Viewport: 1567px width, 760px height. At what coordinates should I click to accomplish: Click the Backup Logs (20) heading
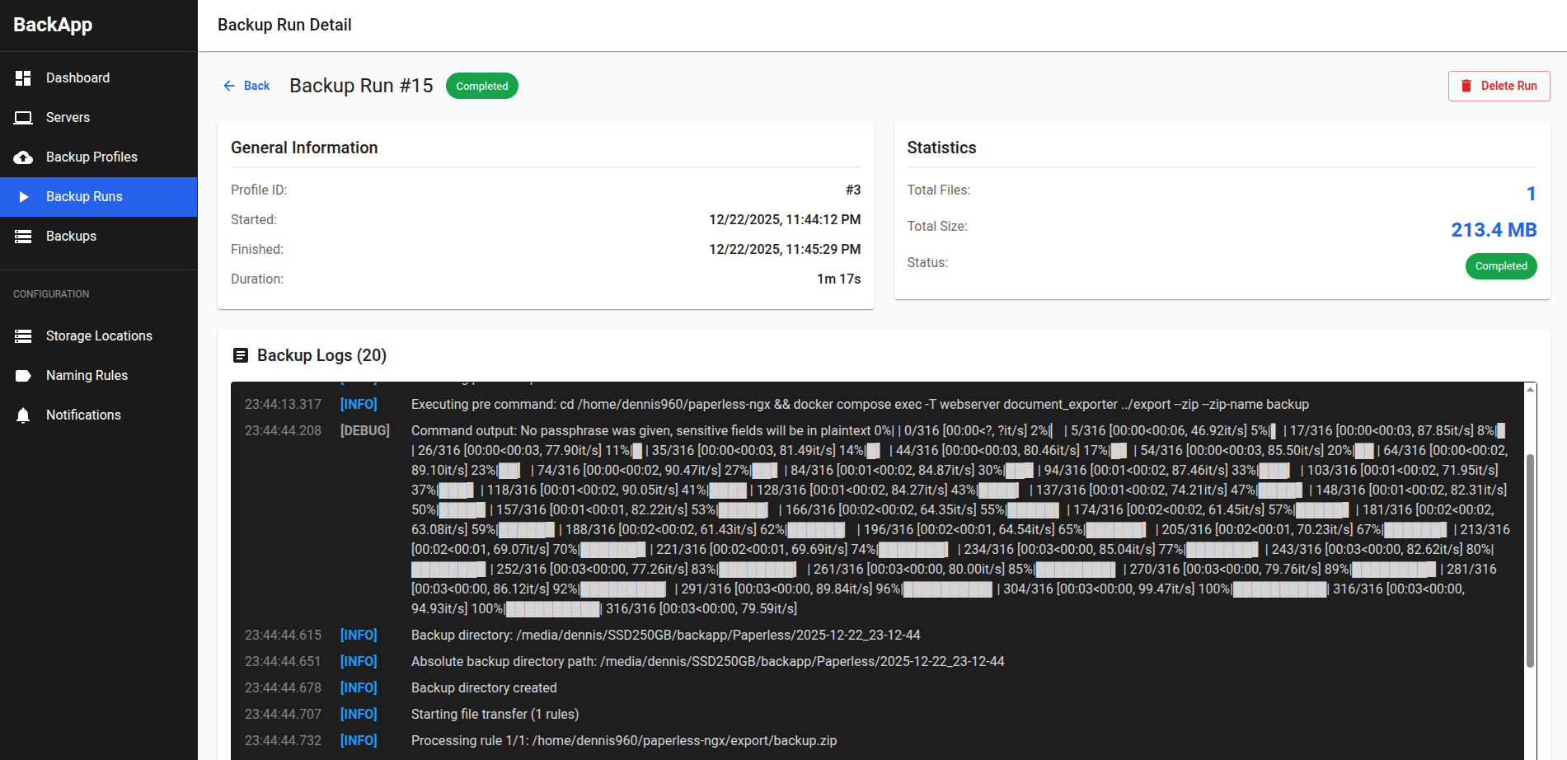321,355
